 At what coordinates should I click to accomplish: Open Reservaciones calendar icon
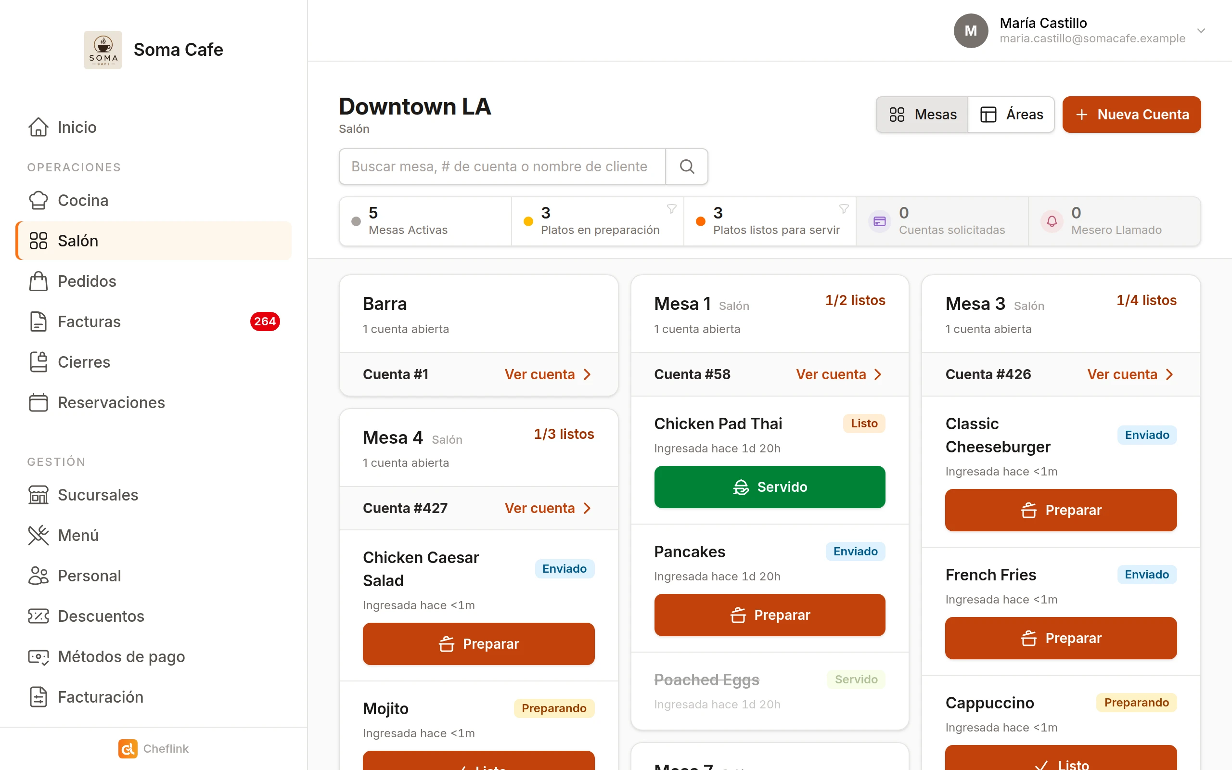(x=38, y=402)
